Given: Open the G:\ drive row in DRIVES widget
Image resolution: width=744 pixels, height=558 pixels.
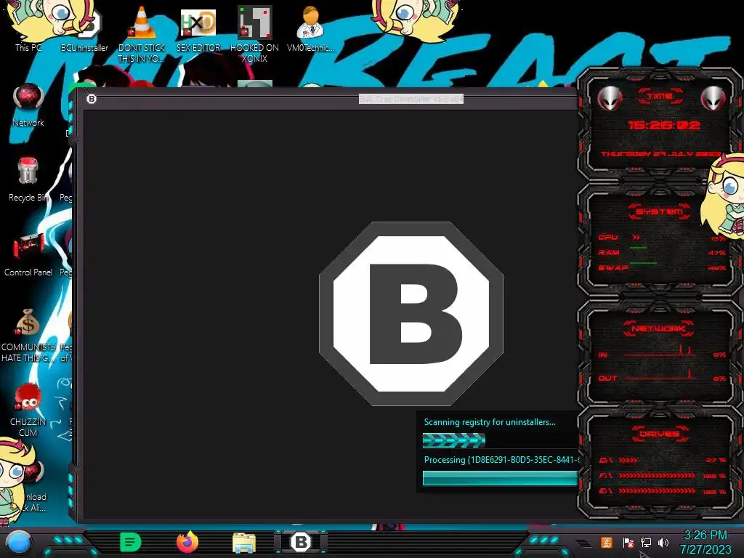Looking at the screenshot, I should [662, 491].
